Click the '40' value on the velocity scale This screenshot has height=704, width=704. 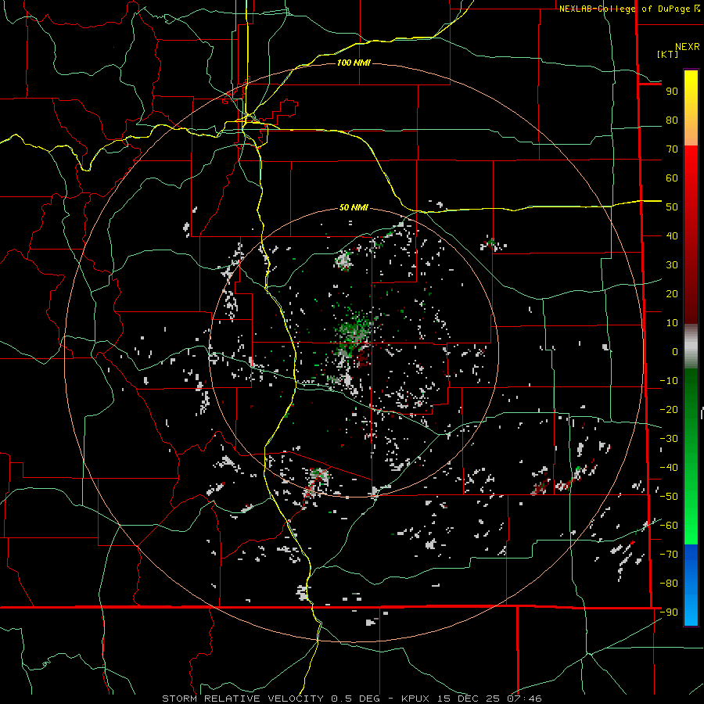pyautogui.click(x=672, y=236)
